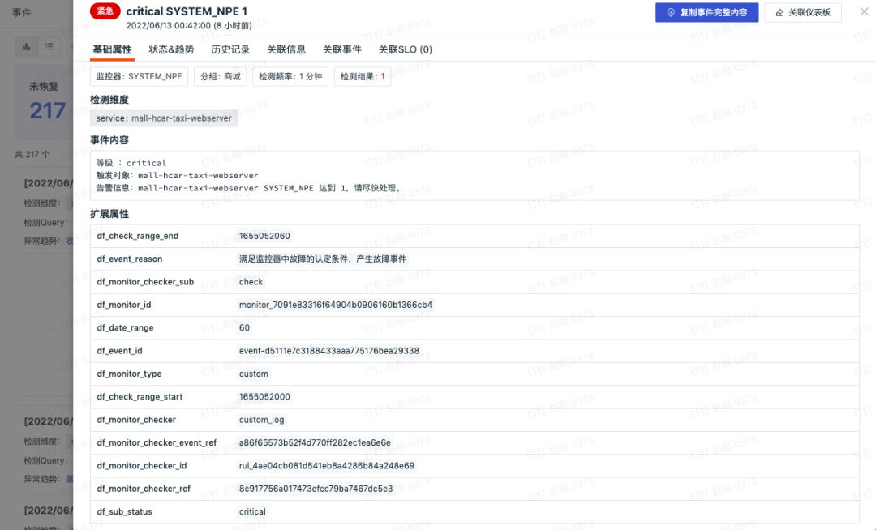The height and width of the screenshot is (530, 876).
Task: Close the event detail panel
Action: click(864, 11)
